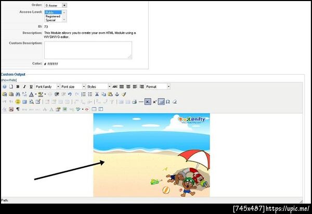This screenshot has width=312, height=214.
Task: Toggle superscript formatting
Action: [154, 102]
